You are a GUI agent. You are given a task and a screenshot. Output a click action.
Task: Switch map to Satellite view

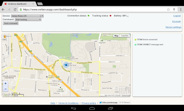[x=125, y=36]
